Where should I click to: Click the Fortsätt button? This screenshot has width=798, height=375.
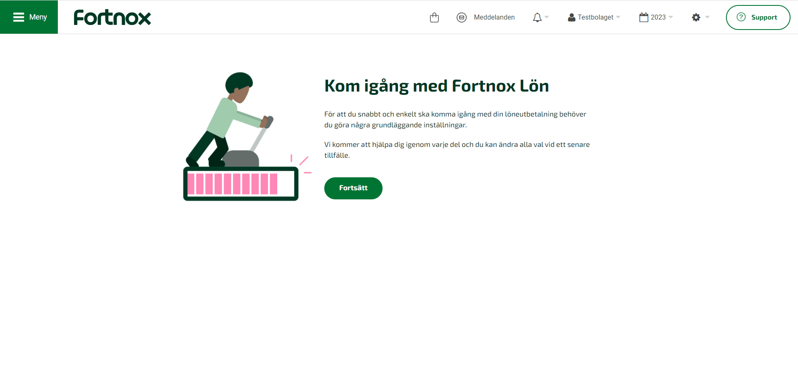[353, 188]
